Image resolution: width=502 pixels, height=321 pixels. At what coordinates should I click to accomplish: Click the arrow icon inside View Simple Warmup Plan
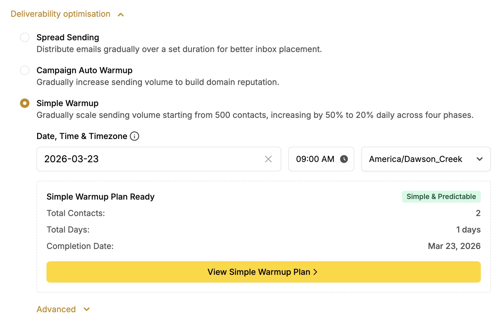pos(316,272)
